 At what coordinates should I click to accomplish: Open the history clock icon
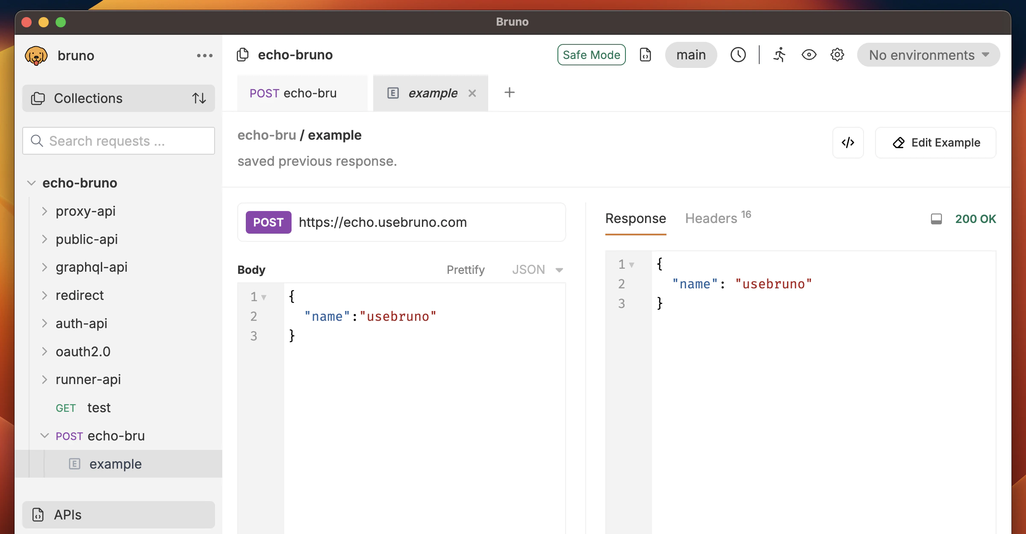pyautogui.click(x=738, y=55)
